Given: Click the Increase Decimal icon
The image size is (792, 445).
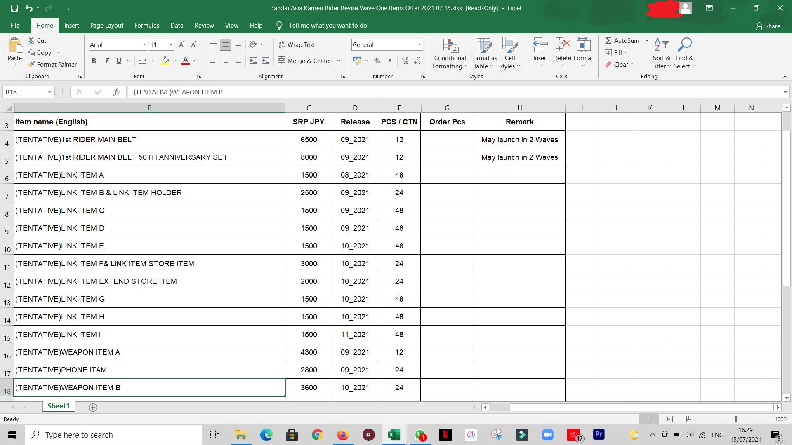Looking at the screenshot, I should 405,61.
